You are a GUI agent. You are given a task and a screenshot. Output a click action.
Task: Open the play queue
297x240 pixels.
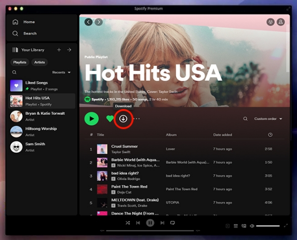[236, 226]
